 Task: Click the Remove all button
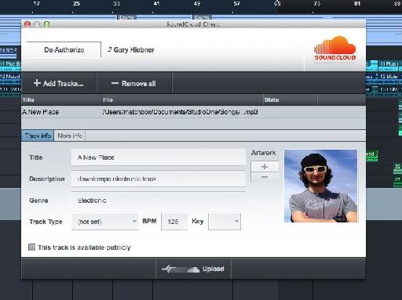point(134,83)
